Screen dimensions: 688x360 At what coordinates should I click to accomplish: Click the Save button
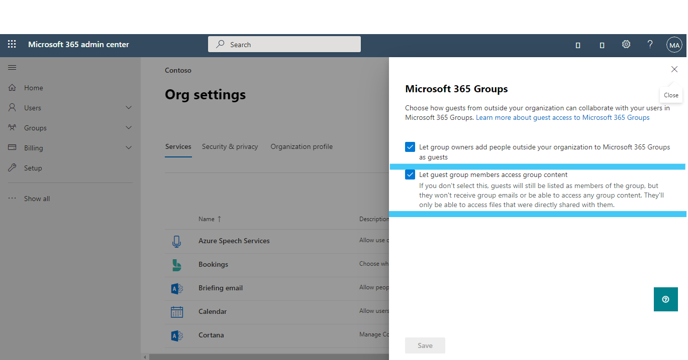tap(425, 345)
